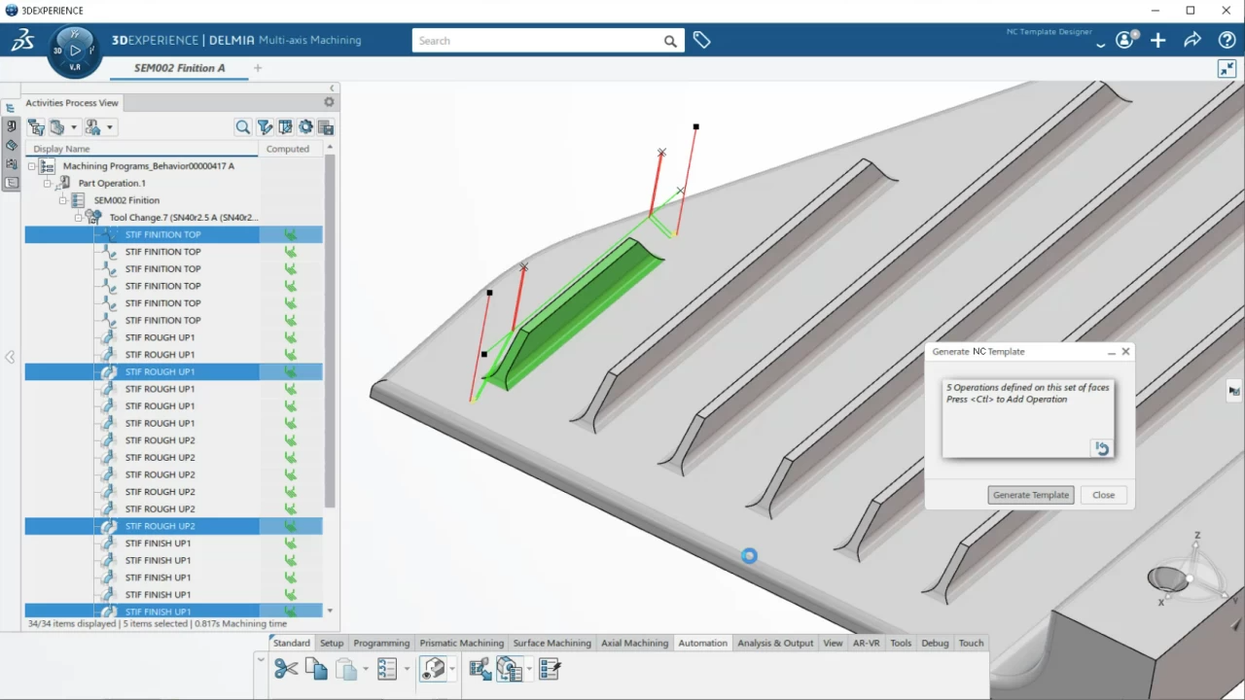
Task: Open the paste options dropdown arrow
Action: tap(366, 669)
